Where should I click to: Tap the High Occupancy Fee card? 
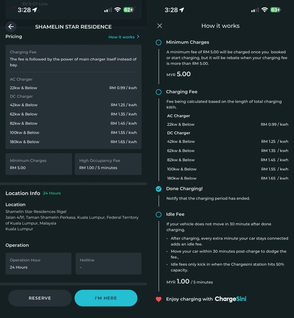pos(108,164)
